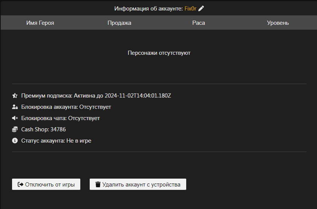Click the Персонажи отсутствуют message
This screenshot has width=317, height=209.
tap(159, 53)
